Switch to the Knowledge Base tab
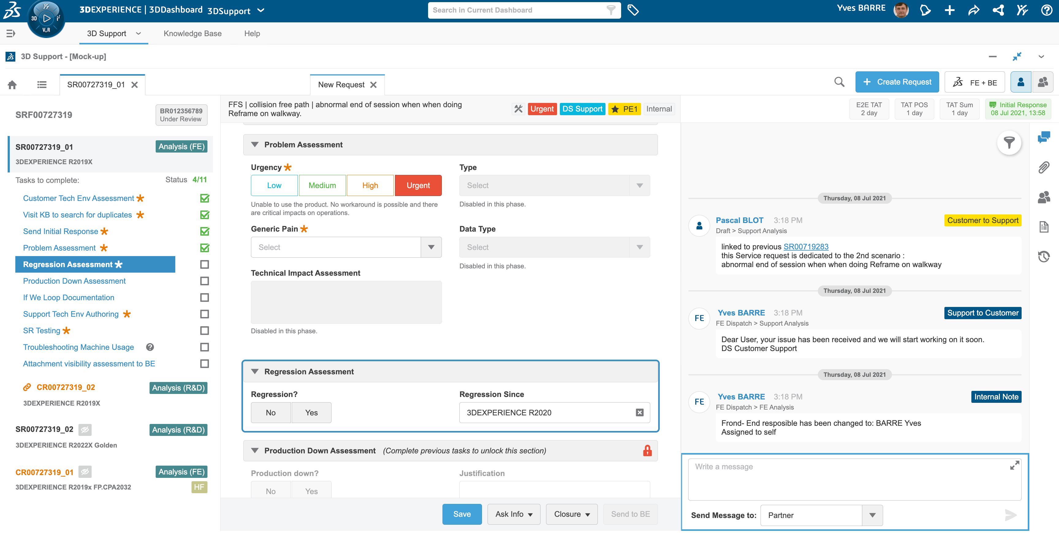 pos(192,34)
